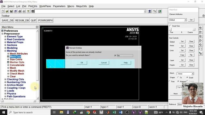This screenshot has width=205, height=115.
Task: Select the Sweep mesher radio button
Action: 187,81
